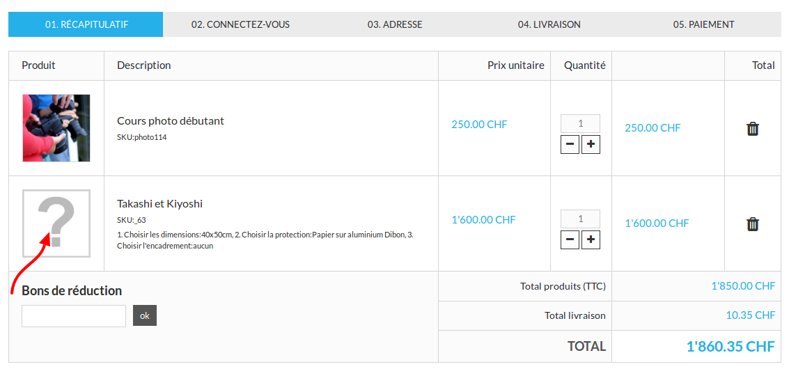
Task: Focus the Bons de réduction code field
Action: pyautogui.click(x=74, y=315)
